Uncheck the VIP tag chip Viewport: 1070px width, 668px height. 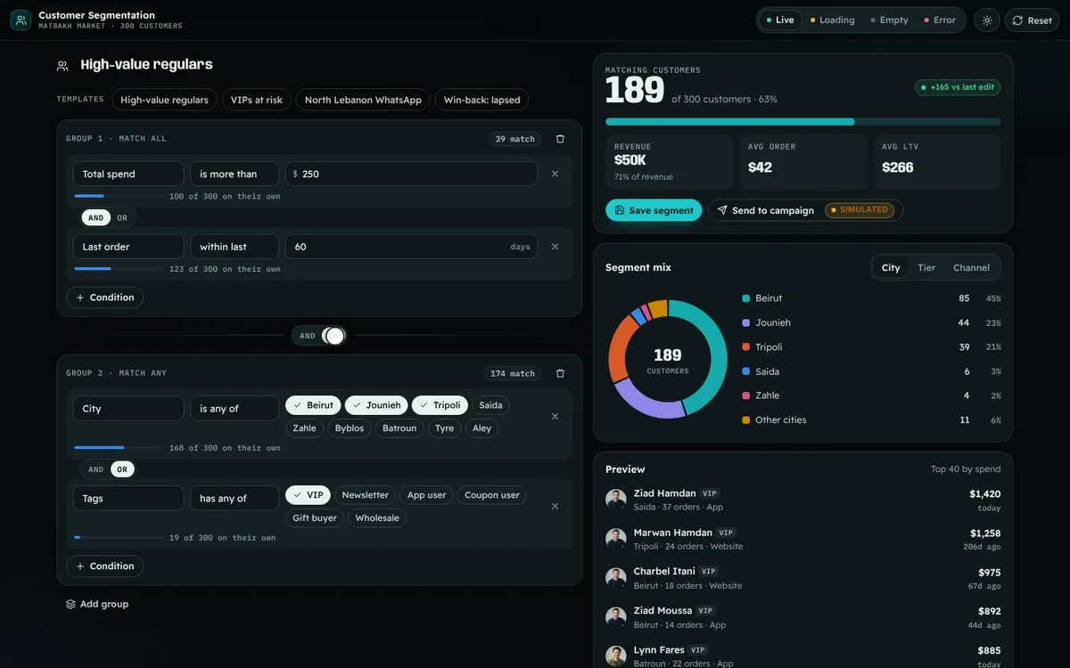[308, 495]
